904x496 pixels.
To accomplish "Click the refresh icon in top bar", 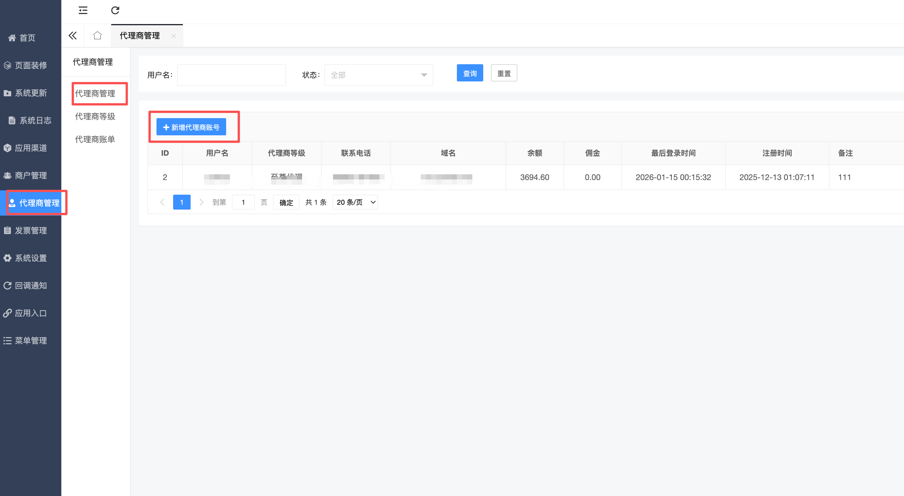I will [115, 10].
